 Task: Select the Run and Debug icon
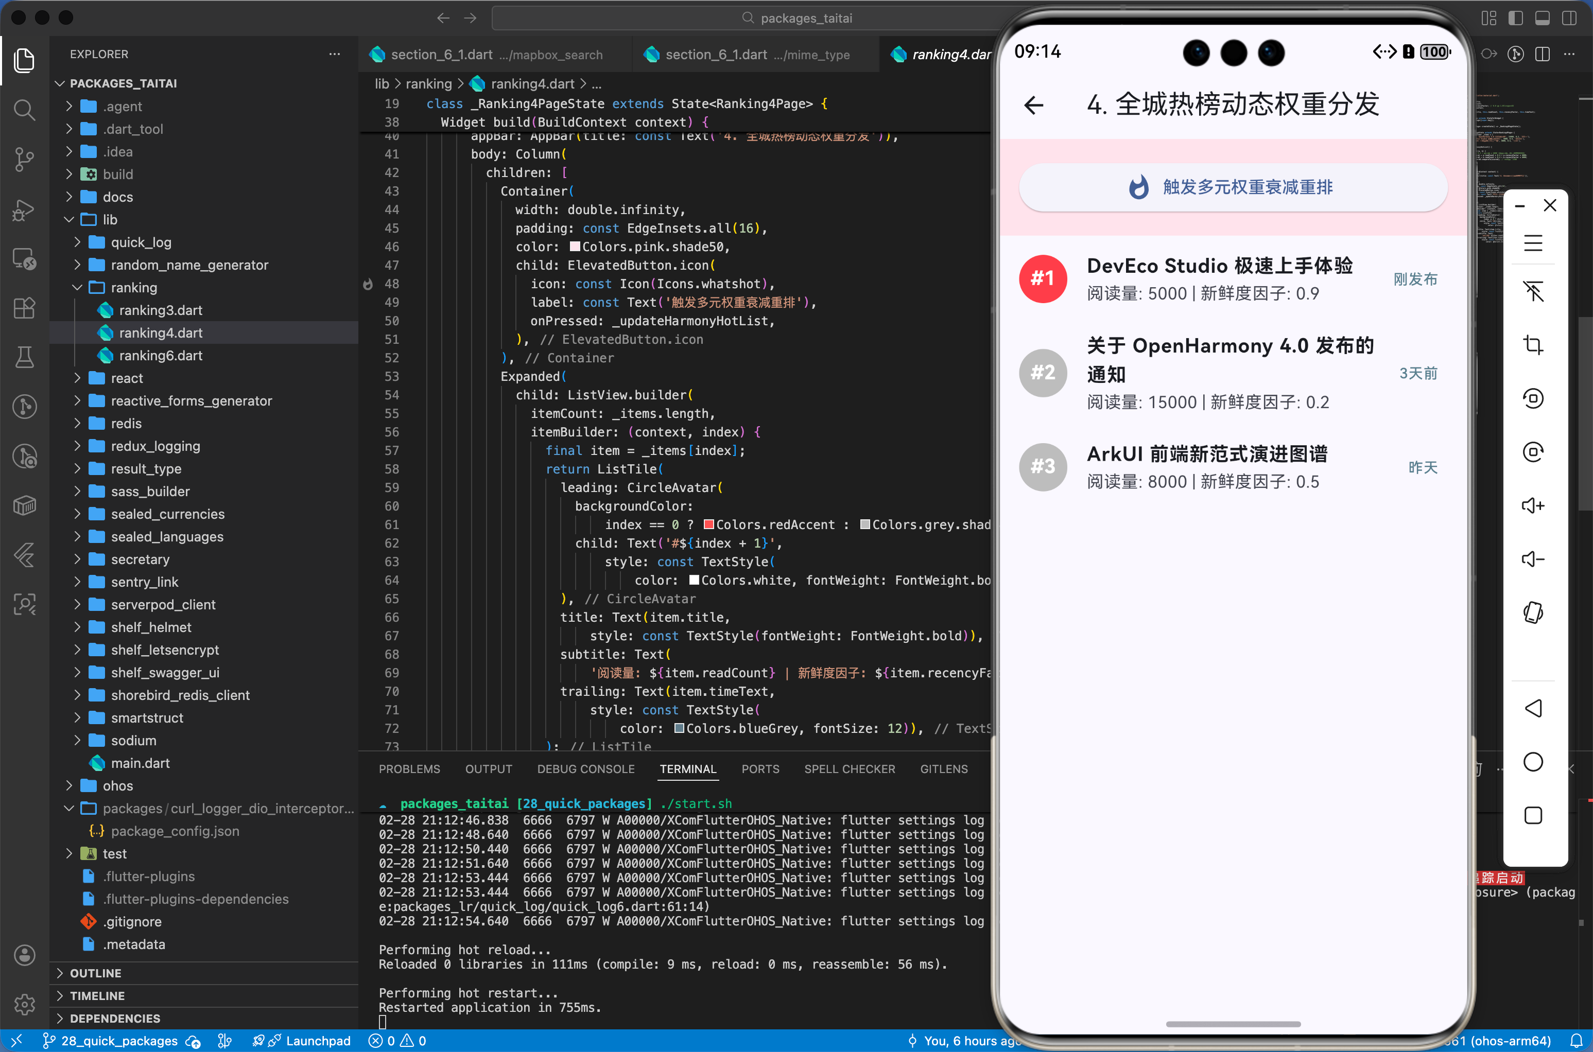(25, 210)
